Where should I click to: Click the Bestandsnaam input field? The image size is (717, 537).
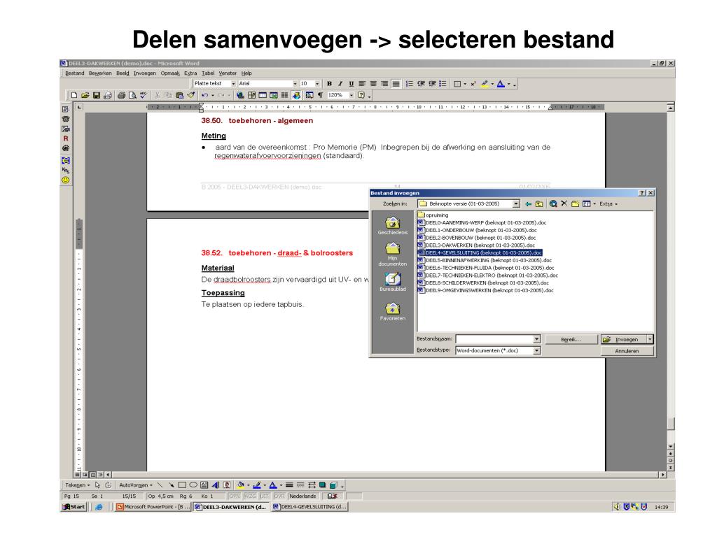point(494,339)
